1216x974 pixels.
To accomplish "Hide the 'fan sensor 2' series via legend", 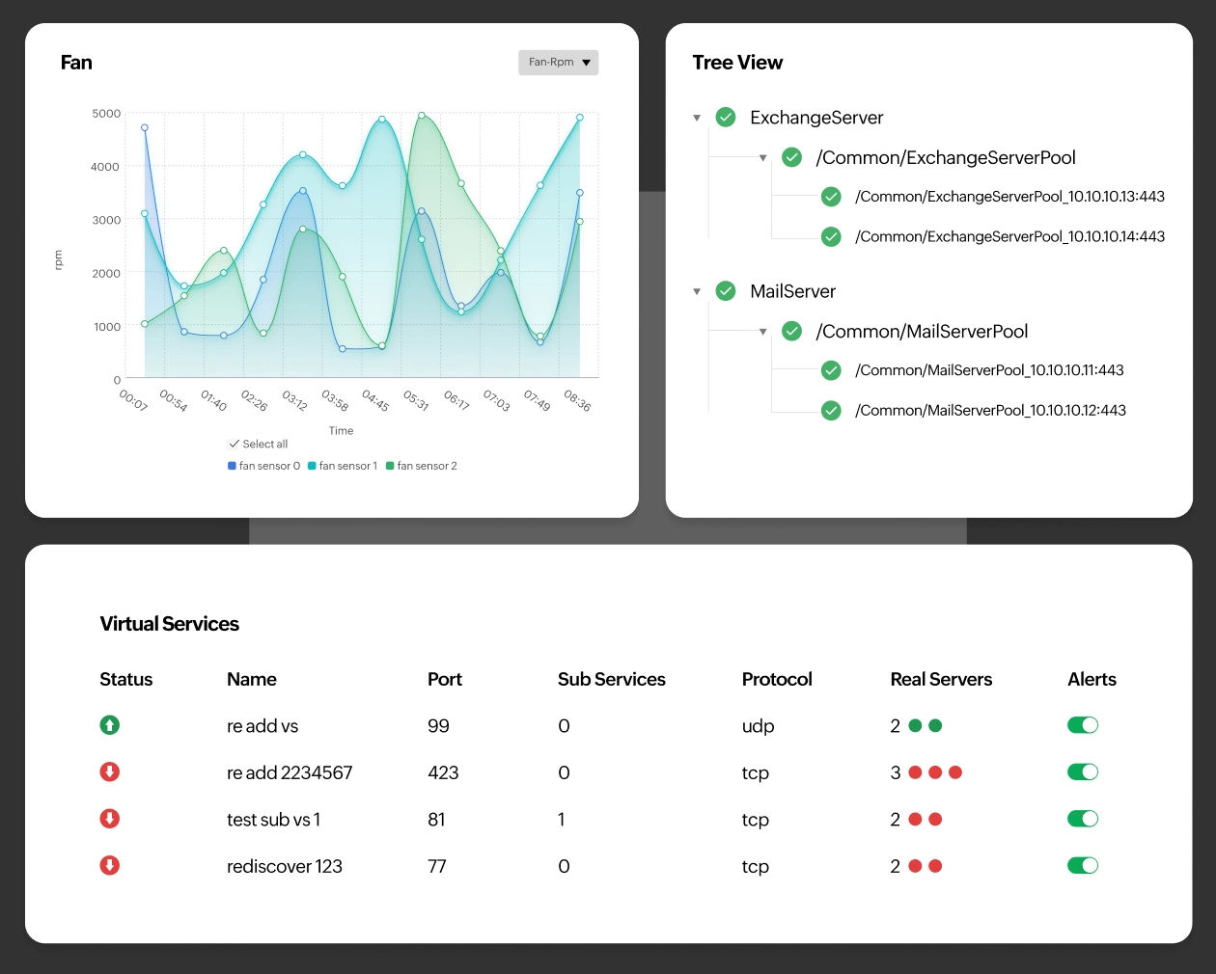I will (x=422, y=466).
